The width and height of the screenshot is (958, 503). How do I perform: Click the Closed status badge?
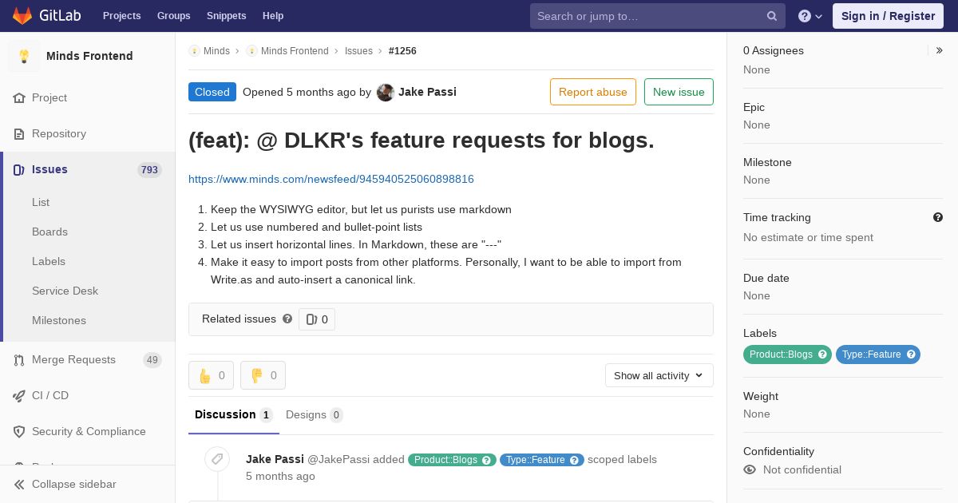click(x=212, y=92)
